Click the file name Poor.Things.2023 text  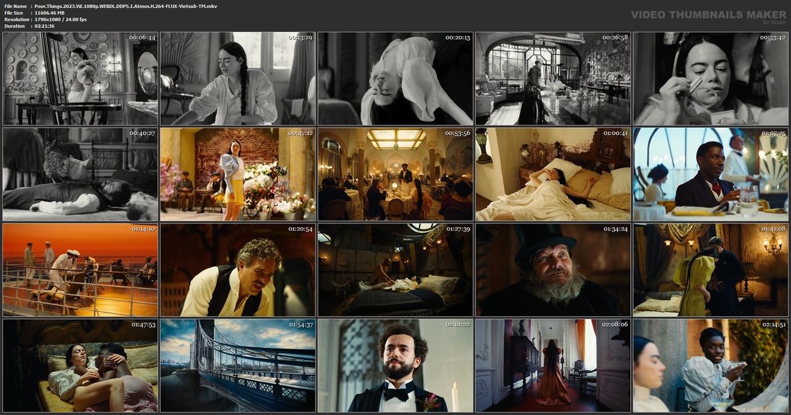[125, 6]
